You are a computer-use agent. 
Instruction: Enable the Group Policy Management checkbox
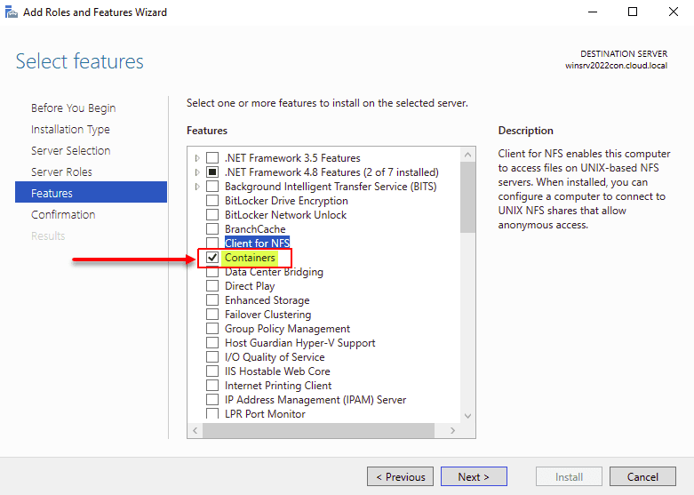coord(212,329)
